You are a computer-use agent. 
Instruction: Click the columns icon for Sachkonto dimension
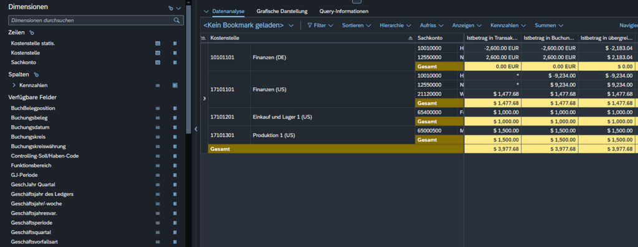click(x=175, y=63)
